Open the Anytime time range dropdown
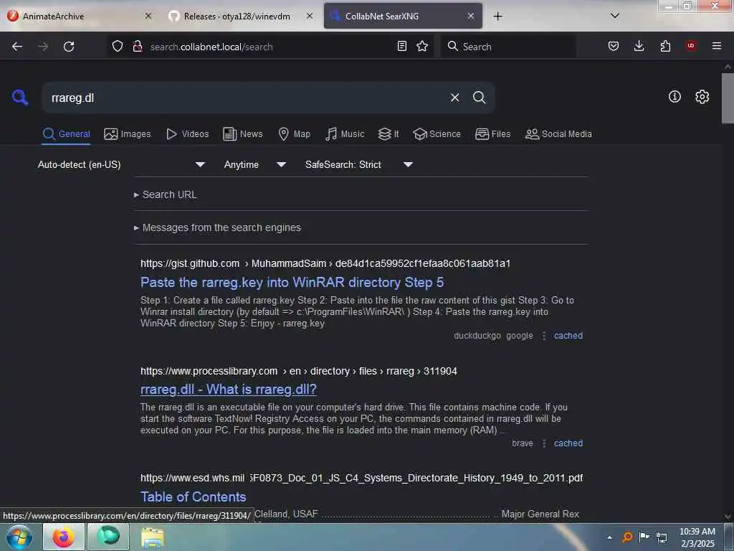734x551 pixels. click(254, 164)
